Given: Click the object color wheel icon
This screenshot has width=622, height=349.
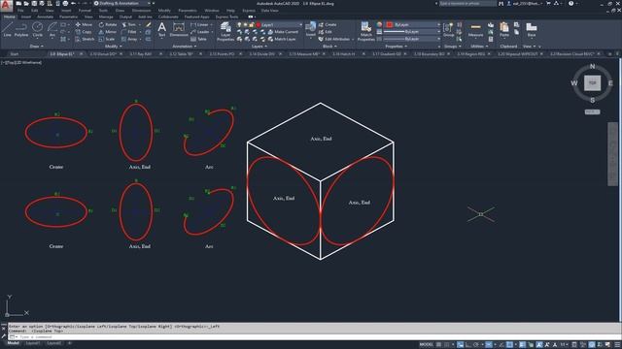Looking at the screenshot, I should 379,24.
